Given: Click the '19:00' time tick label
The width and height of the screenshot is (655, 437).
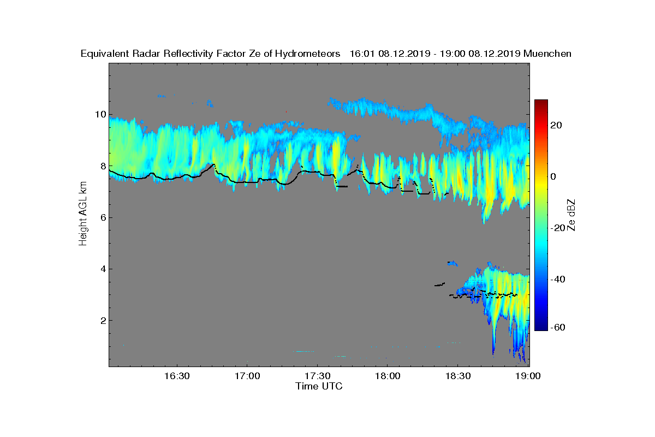Looking at the screenshot, I should click(x=528, y=376).
